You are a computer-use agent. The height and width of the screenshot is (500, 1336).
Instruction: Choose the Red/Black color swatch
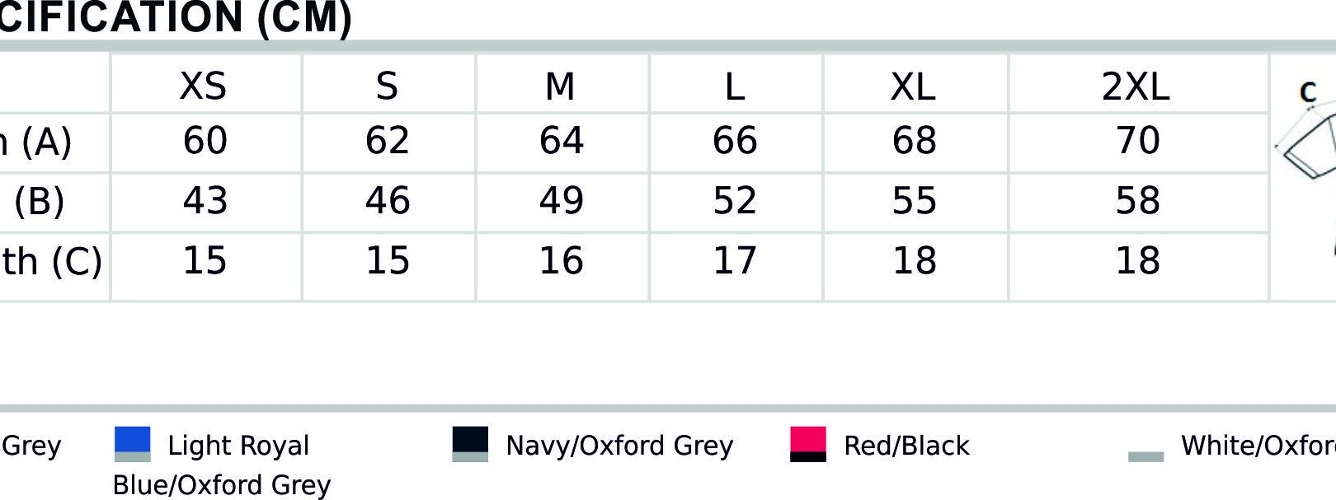click(808, 444)
